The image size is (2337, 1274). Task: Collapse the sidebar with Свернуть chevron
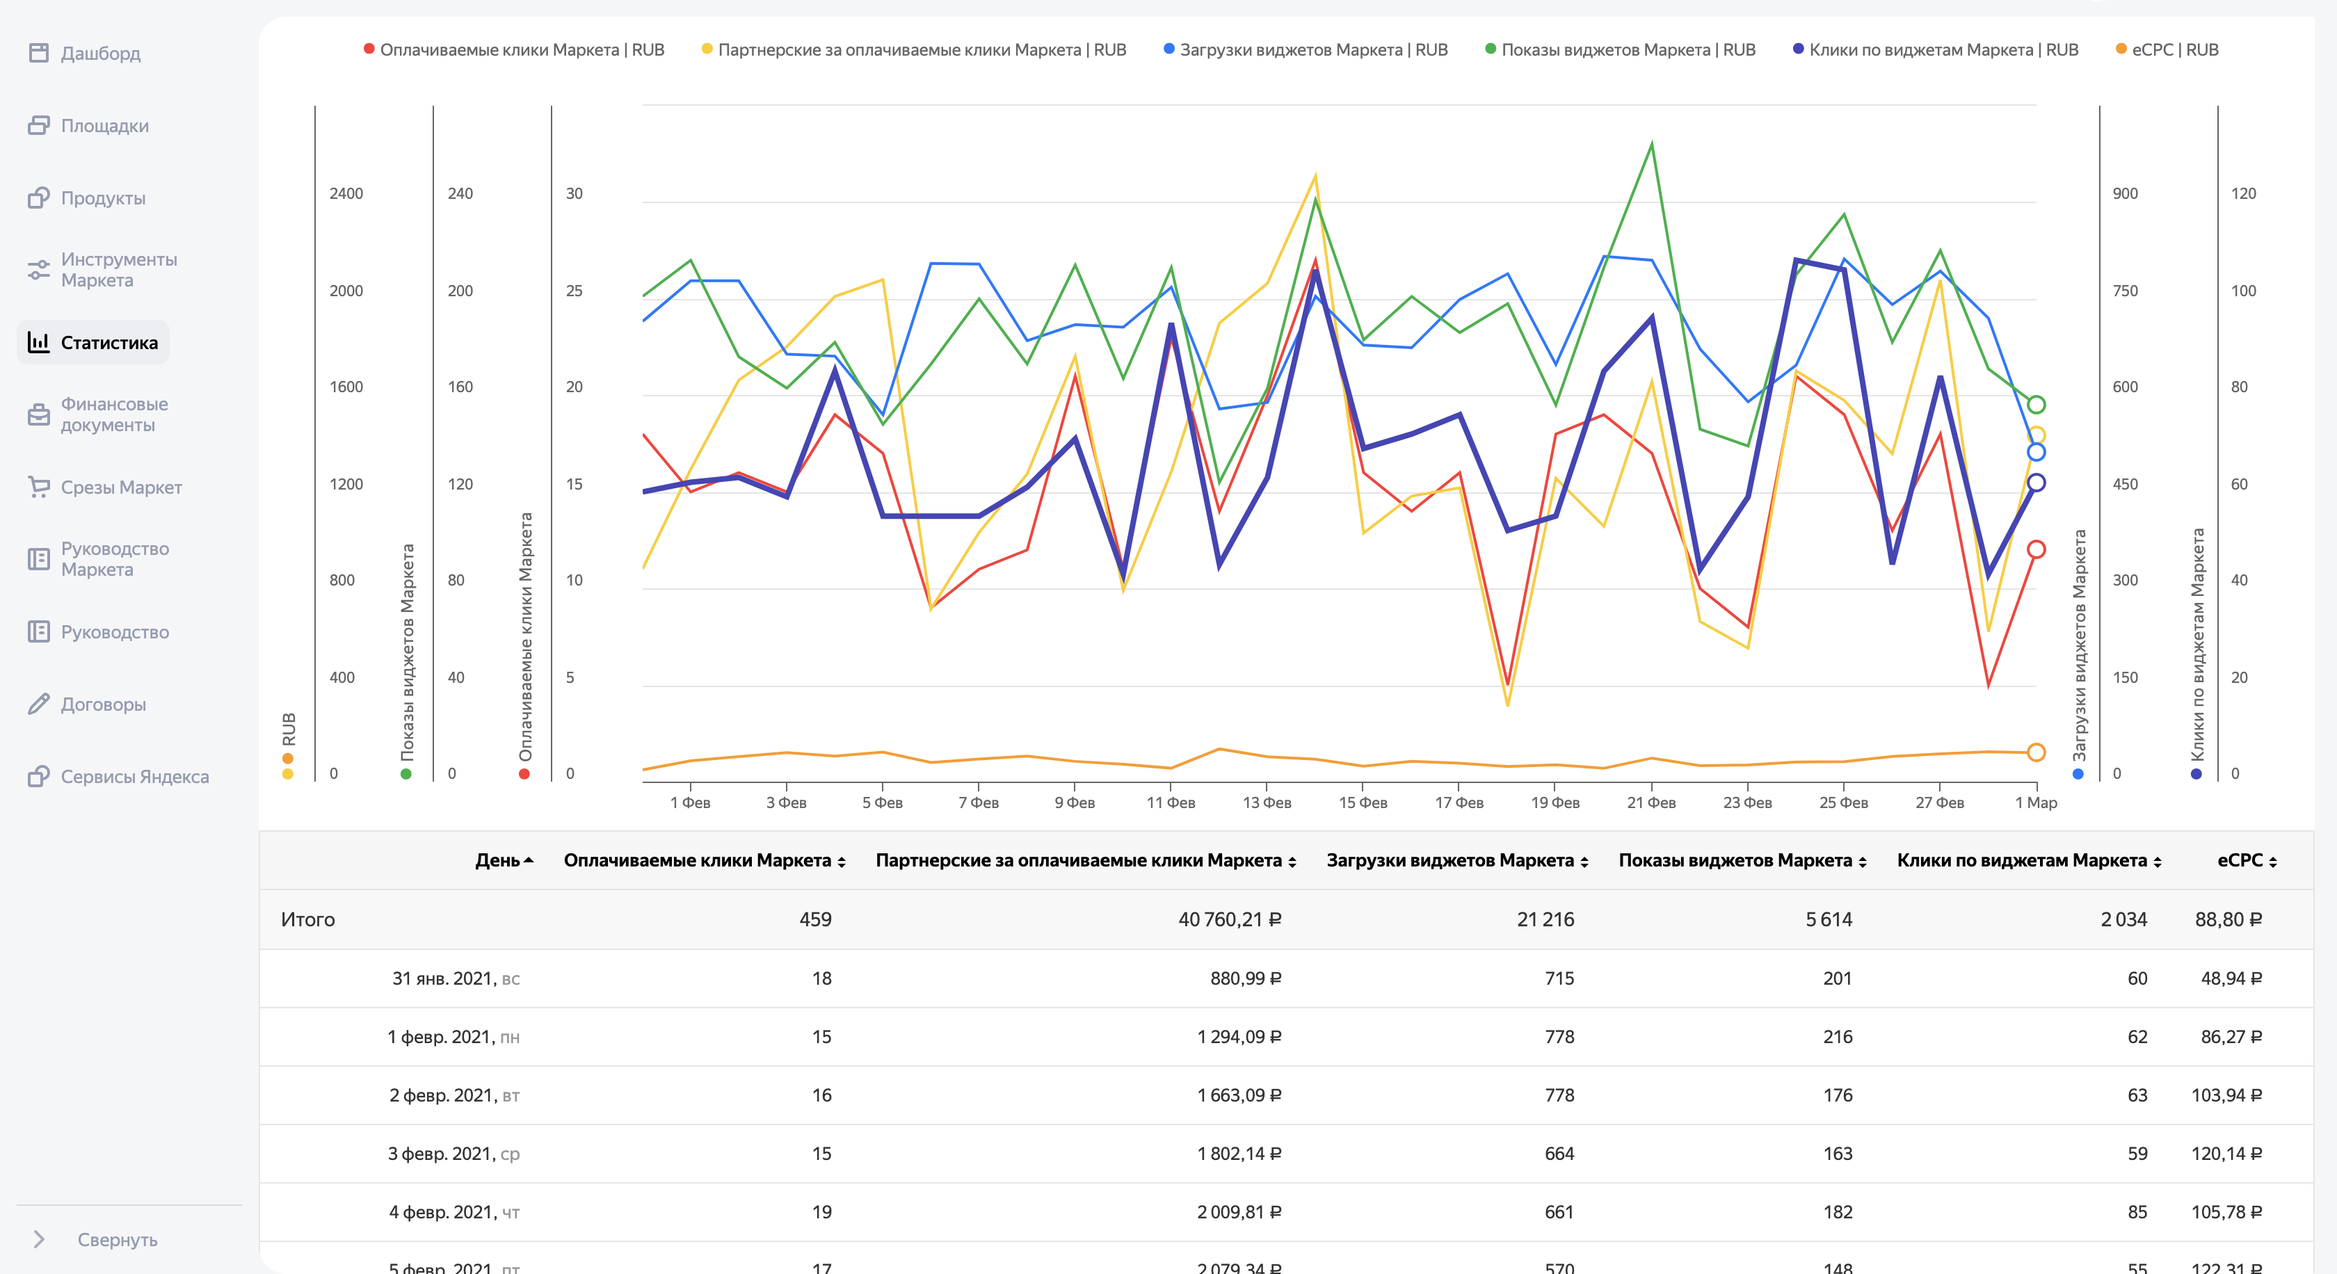(x=39, y=1239)
